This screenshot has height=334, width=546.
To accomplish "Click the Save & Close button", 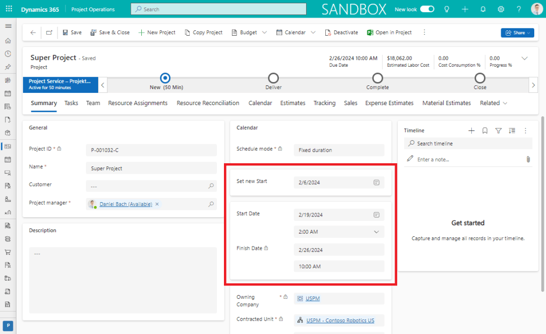I will tap(110, 33).
